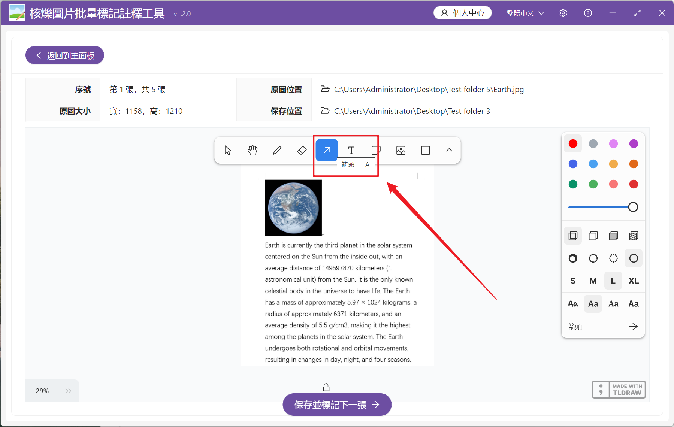Viewport: 674px width, 427px height.
Task: Pick the light red color swatch
Action: point(613,184)
